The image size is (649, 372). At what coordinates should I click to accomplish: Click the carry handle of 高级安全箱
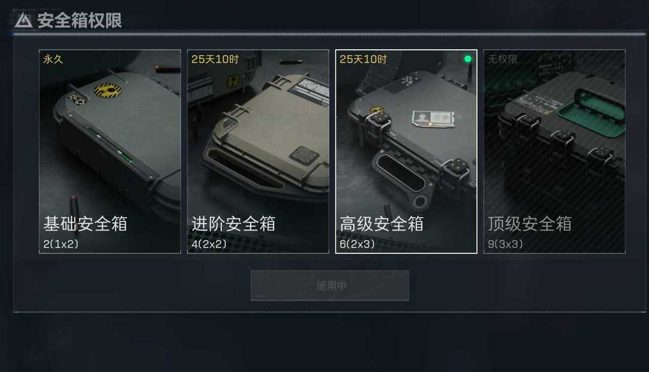tap(399, 173)
